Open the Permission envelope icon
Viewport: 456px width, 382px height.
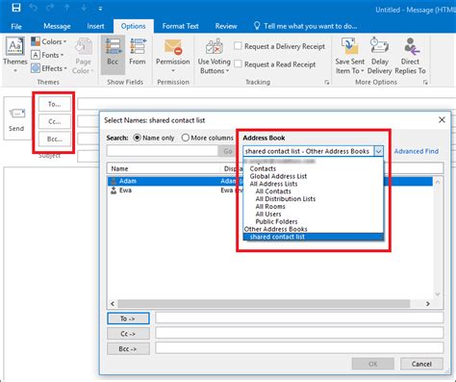[173, 47]
